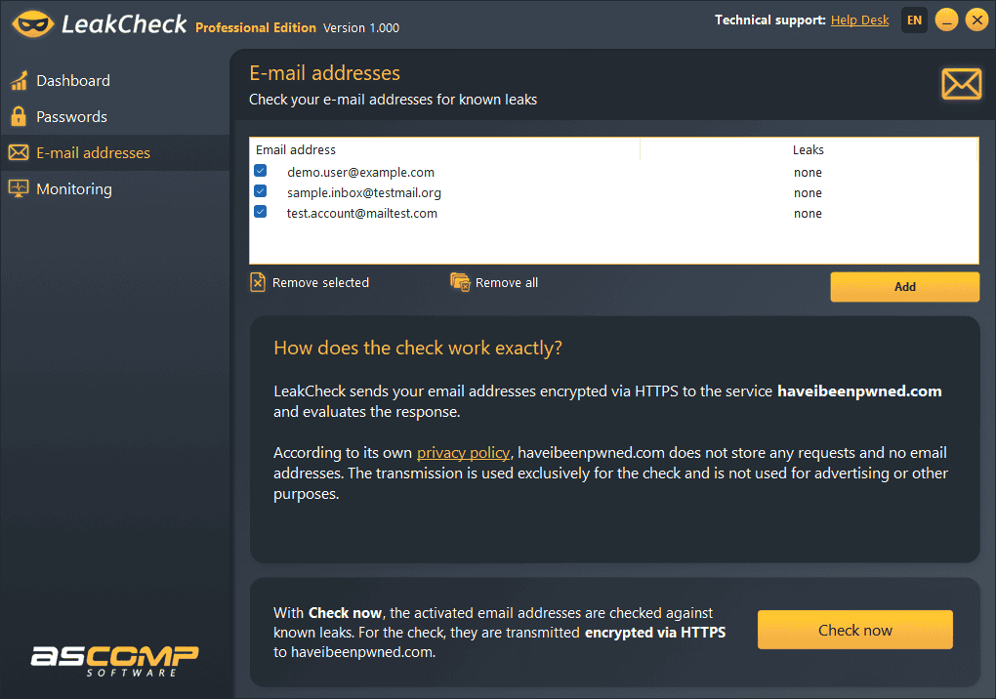The height and width of the screenshot is (699, 996).
Task: Uncheck demo.user@example.com
Action: [259, 170]
